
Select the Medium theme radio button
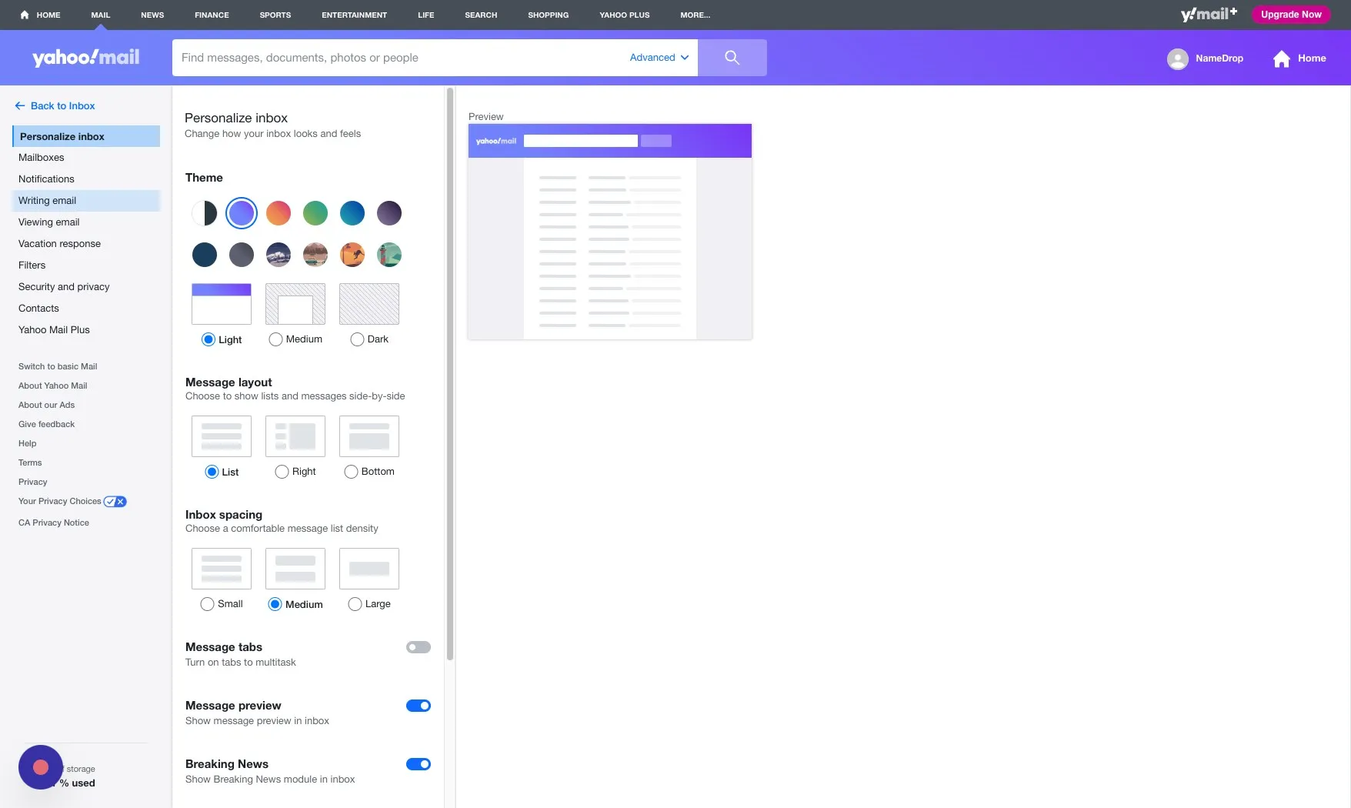coord(275,339)
